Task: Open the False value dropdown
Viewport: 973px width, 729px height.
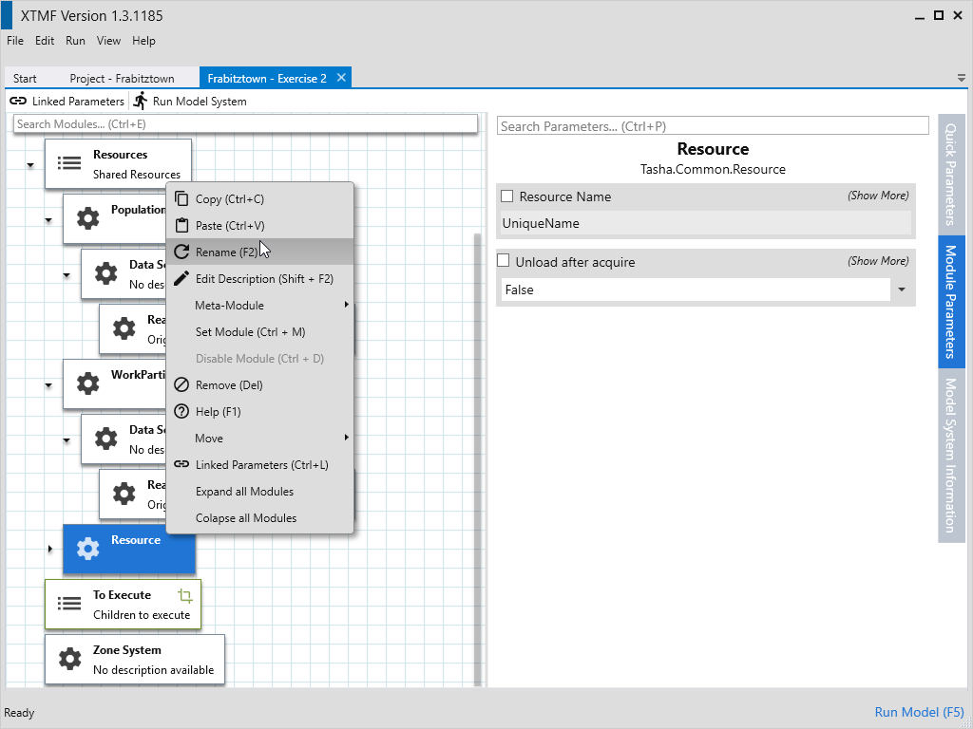Action: (x=901, y=290)
